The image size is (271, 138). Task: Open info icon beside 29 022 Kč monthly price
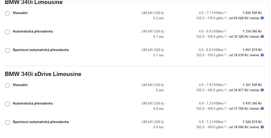pyautogui.click(x=262, y=18)
